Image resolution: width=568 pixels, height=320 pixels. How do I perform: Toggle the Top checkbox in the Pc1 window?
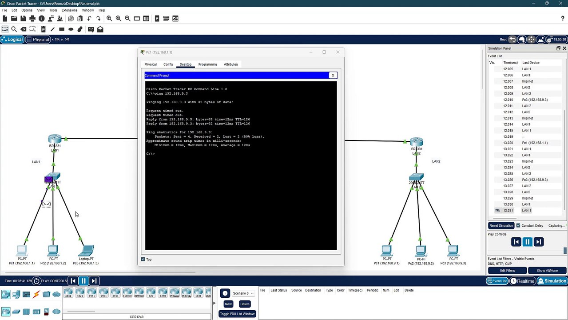coord(143,259)
